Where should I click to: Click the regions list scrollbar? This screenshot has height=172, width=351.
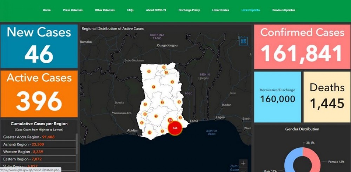(77, 144)
